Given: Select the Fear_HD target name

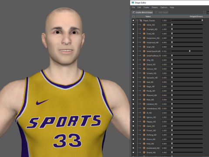Looking at the screenshot, I should [x=150, y=144].
